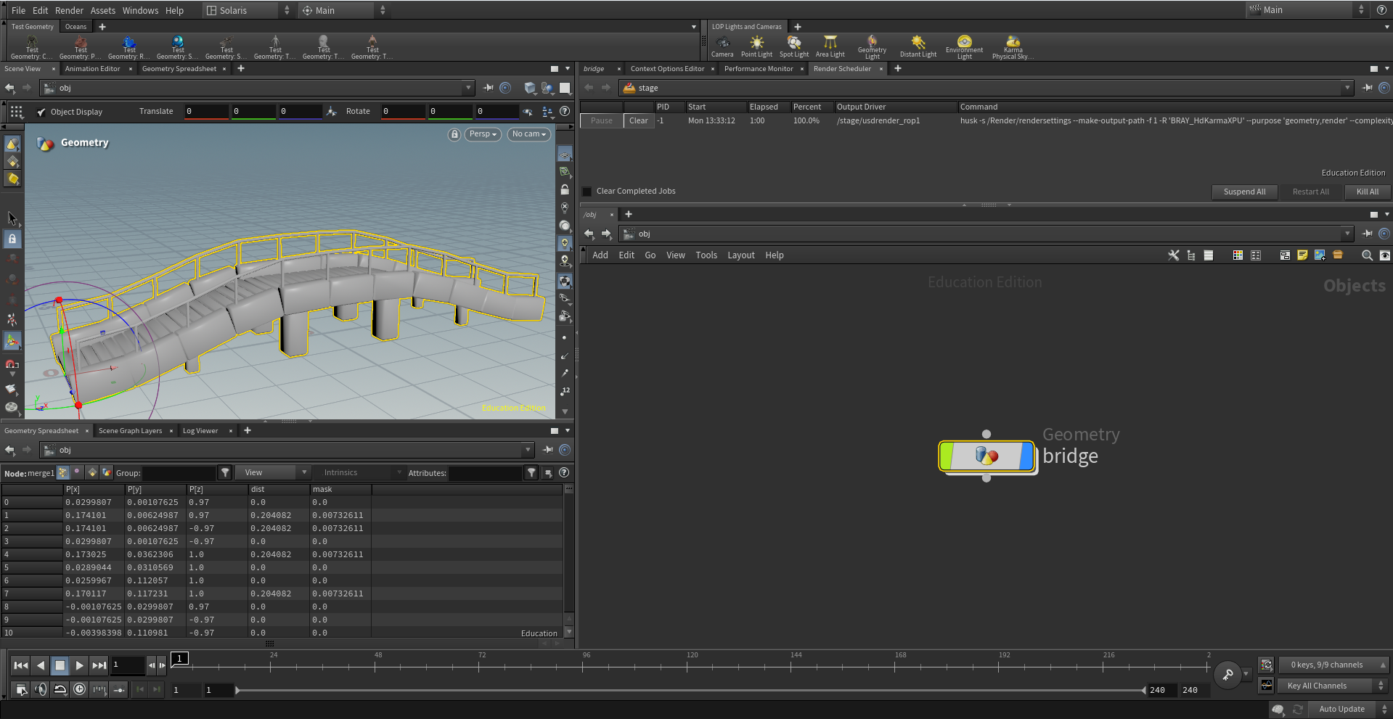Screen dimensions: 1393x719
Task: Jump to last frame in playbar
Action: pyautogui.click(x=99, y=665)
